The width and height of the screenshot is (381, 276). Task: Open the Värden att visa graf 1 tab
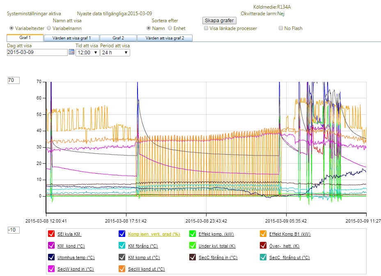pyautogui.click(x=71, y=38)
